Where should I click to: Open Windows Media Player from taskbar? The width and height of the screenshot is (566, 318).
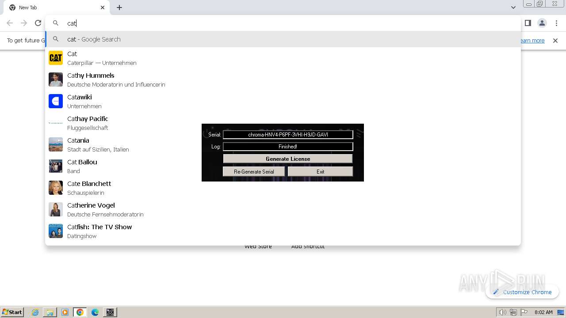tap(65, 312)
